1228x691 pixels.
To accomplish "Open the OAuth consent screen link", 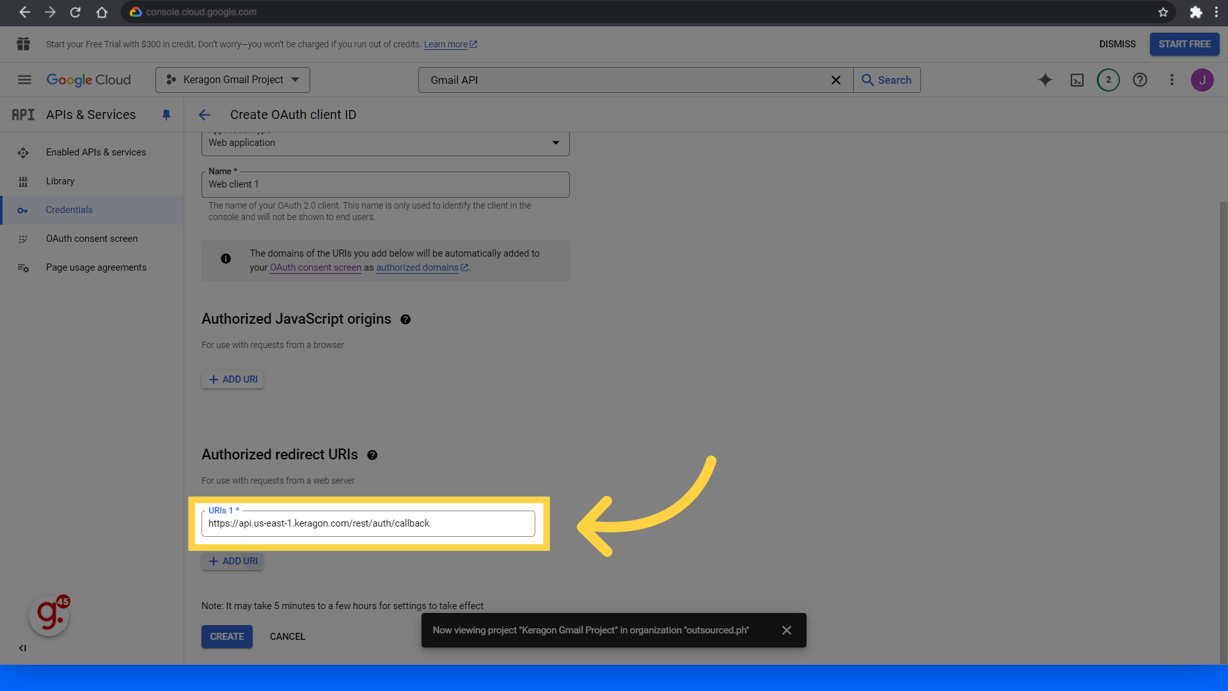I will [315, 267].
